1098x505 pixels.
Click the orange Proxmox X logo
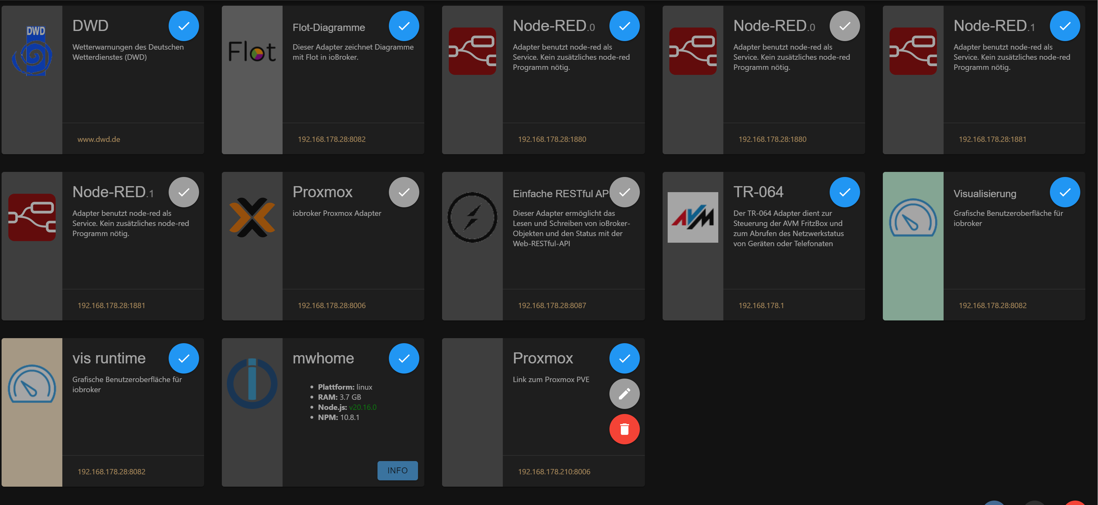coord(252,218)
